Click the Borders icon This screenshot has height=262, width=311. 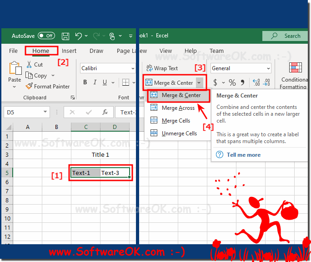coord(126,82)
